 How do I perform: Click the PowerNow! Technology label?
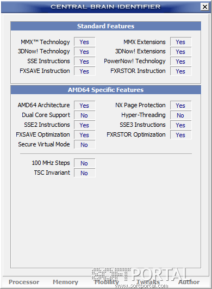pyautogui.click(x=135, y=61)
